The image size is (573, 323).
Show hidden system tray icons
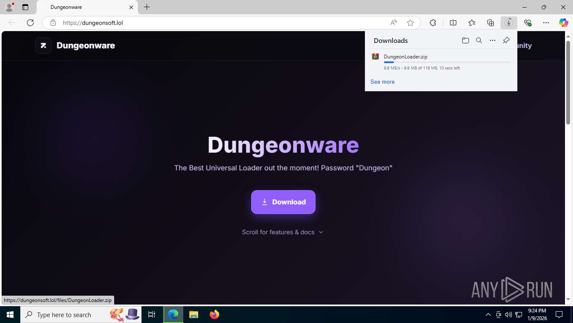pos(488,315)
